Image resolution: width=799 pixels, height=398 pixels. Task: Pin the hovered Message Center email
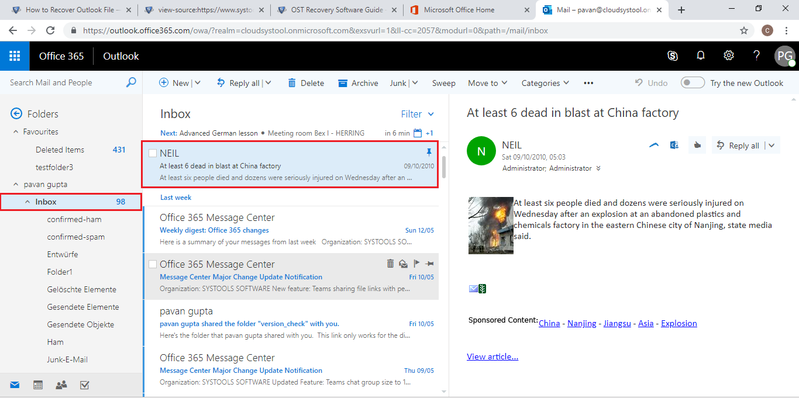click(429, 264)
